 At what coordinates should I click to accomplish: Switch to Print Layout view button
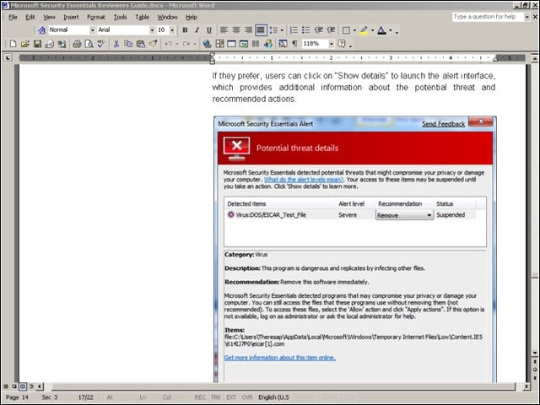click(23, 386)
